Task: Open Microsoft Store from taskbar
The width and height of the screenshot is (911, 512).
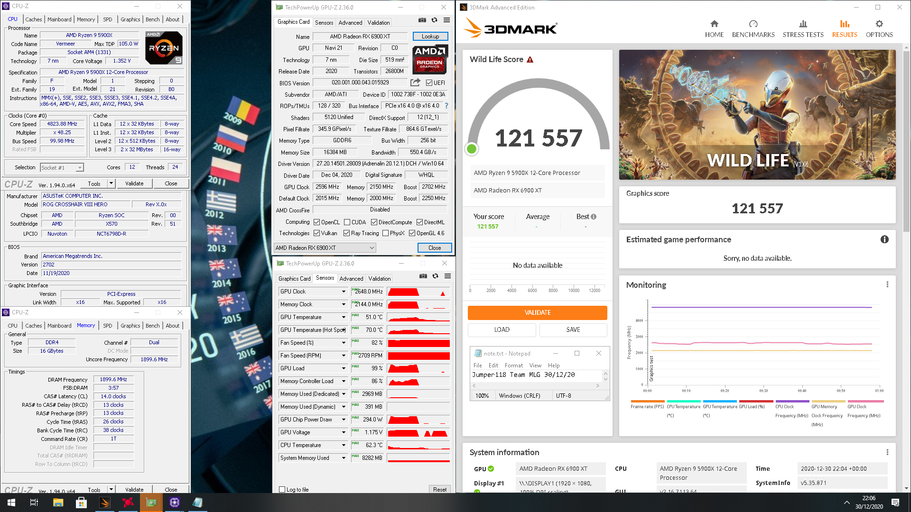Action: click(x=81, y=503)
